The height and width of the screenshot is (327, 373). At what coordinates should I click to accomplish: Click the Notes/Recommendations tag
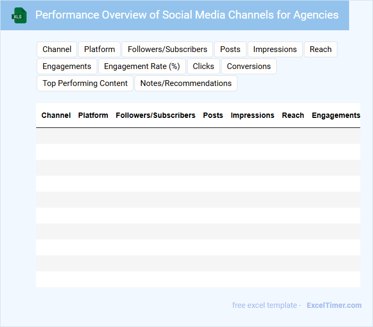click(186, 83)
